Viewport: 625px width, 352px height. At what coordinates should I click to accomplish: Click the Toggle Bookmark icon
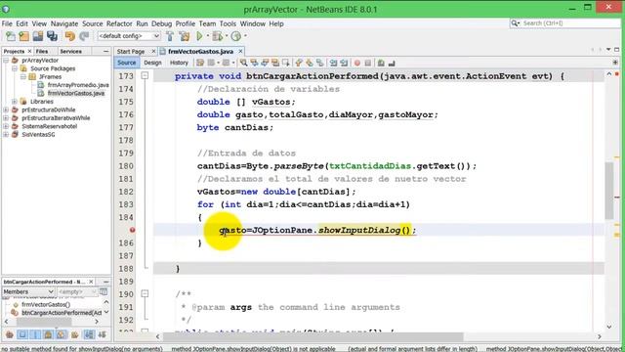pyautogui.click(x=319, y=63)
